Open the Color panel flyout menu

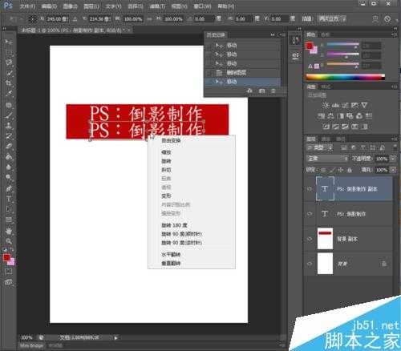point(395,34)
